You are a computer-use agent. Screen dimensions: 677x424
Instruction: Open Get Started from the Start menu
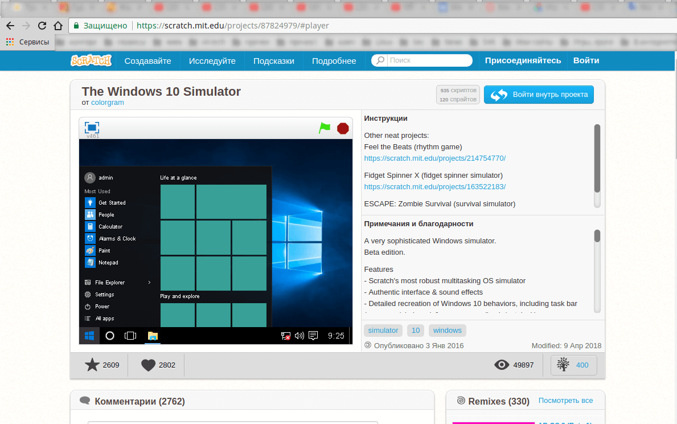coord(106,203)
